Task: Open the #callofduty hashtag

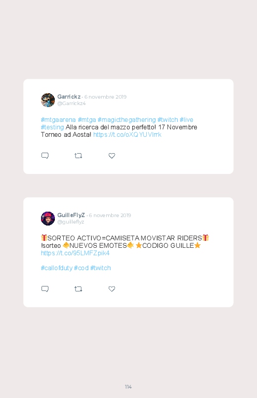Action: tap(57, 268)
